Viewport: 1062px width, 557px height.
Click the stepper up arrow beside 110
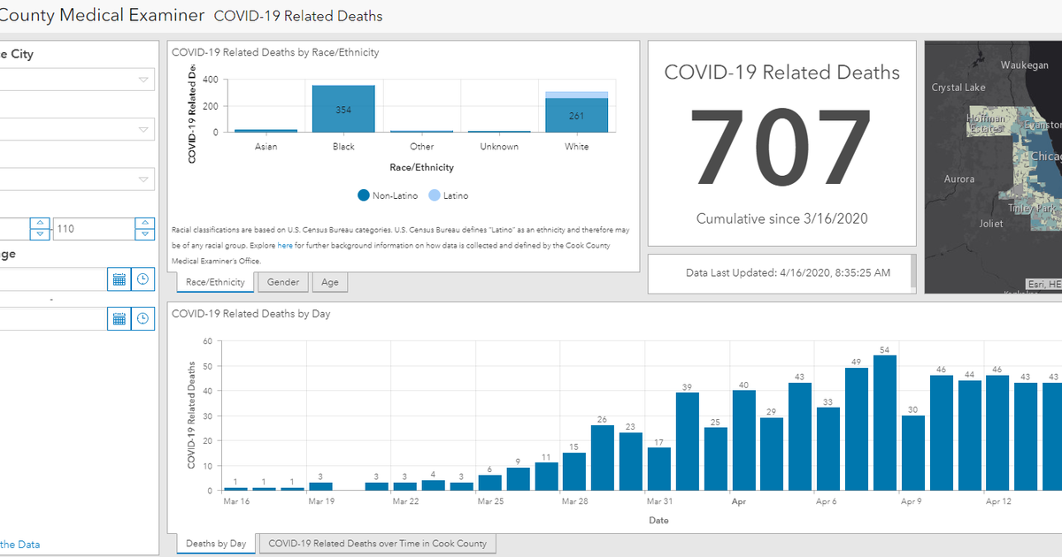pos(144,223)
